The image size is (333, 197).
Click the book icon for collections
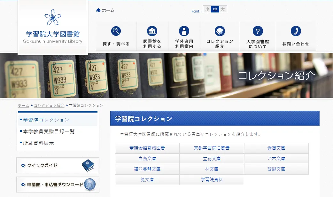[220, 31]
